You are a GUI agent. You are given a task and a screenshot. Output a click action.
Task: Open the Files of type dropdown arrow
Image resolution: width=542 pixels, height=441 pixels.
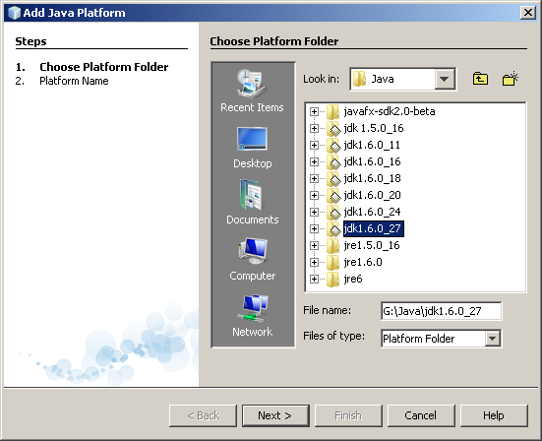(x=492, y=339)
